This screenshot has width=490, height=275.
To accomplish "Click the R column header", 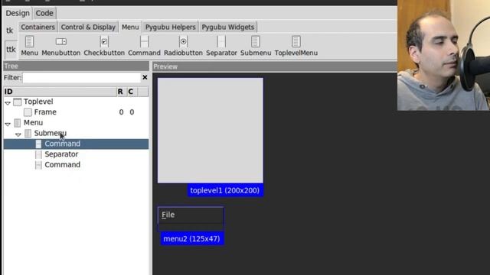I will (121, 92).
